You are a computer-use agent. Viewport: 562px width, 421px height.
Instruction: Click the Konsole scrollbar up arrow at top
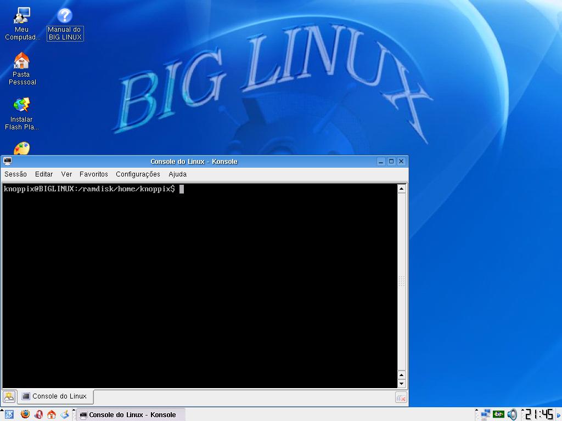(401, 189)
